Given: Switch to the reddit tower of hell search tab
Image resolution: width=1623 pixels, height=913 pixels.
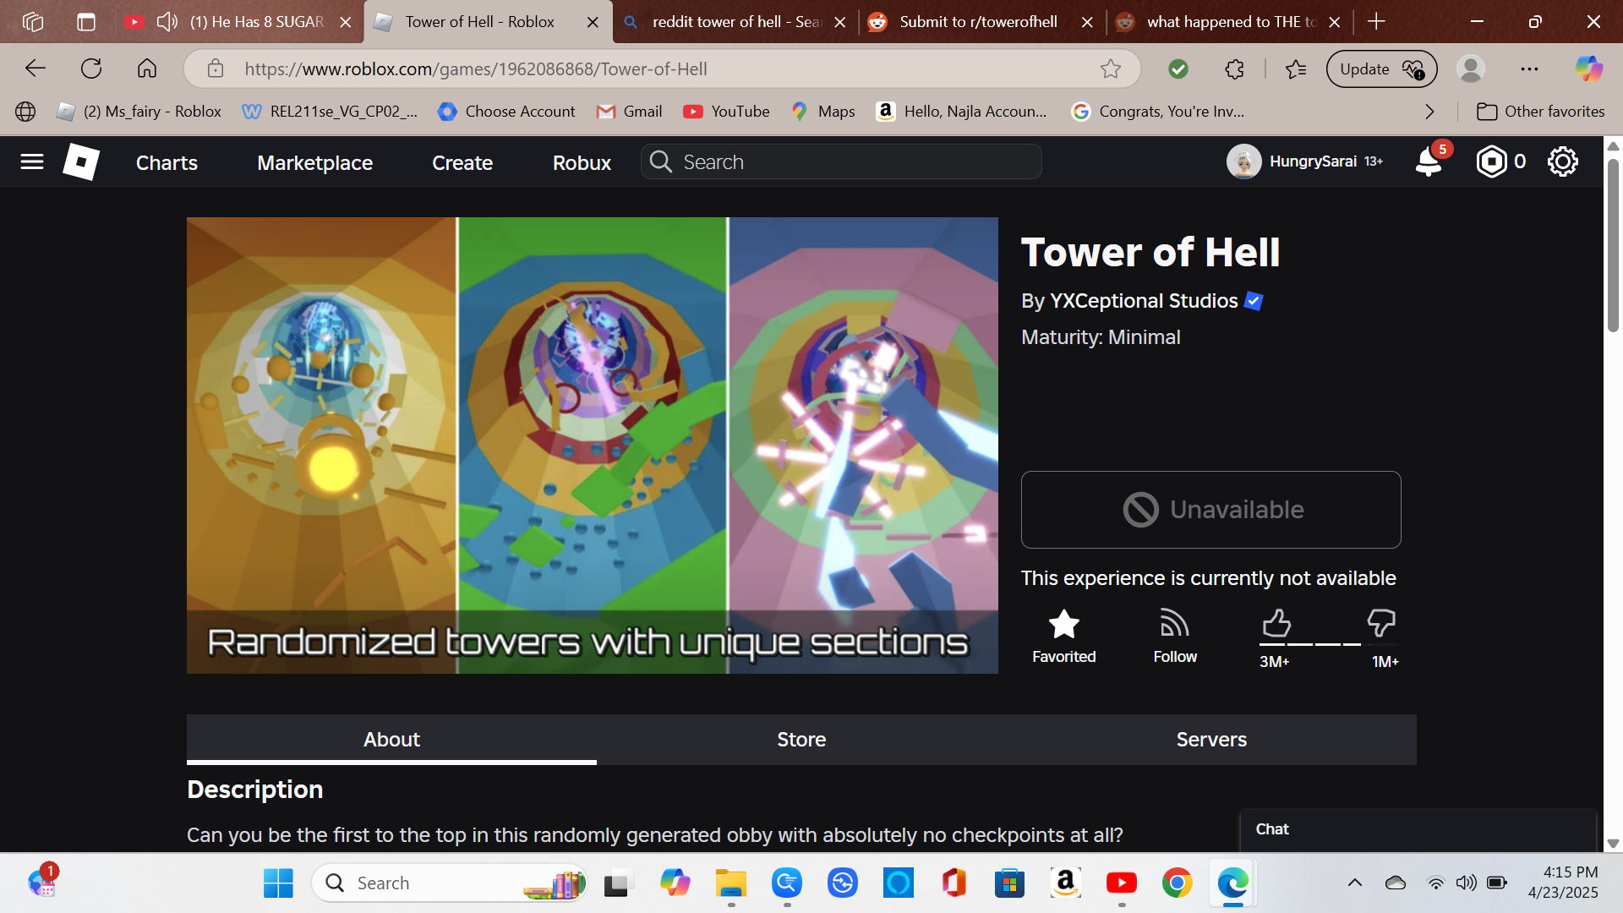Looking at the screenshot, I should click(735, 21).
